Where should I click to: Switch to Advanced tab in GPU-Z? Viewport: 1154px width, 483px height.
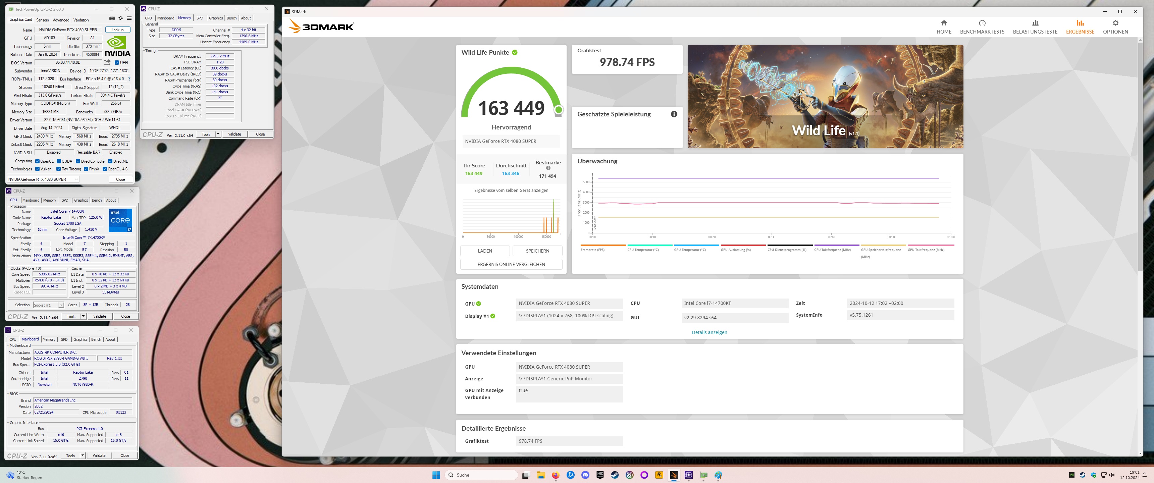pos(61,20)
